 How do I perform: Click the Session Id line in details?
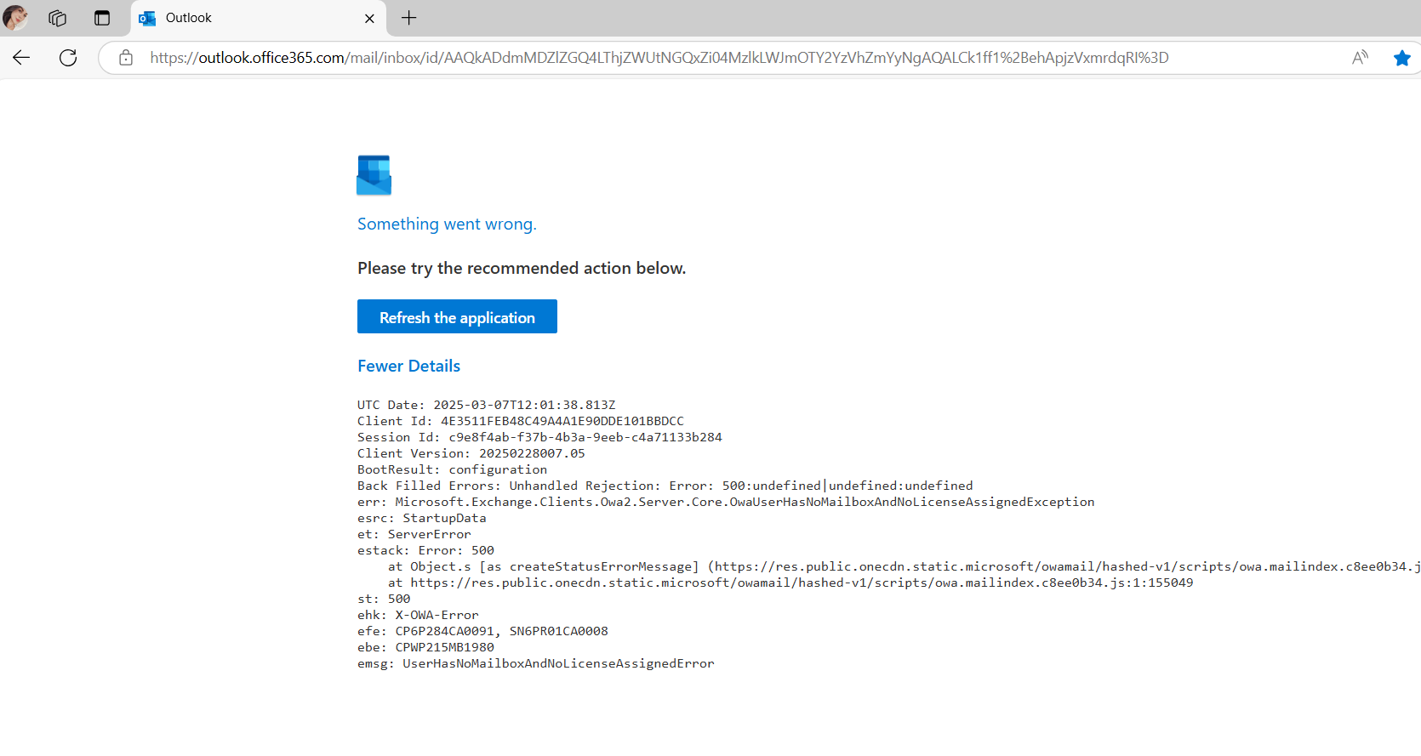coord(539,437)
